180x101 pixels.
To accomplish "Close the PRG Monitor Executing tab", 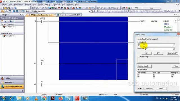I will [54, 15].
